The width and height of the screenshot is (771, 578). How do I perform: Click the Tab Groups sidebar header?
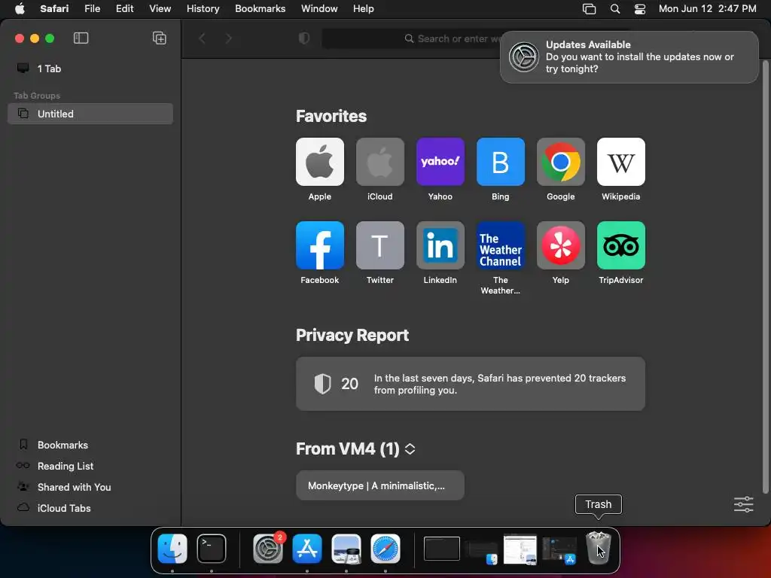click(x=37, y=96)
